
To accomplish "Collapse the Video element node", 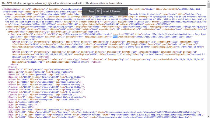I will [5, 14].
